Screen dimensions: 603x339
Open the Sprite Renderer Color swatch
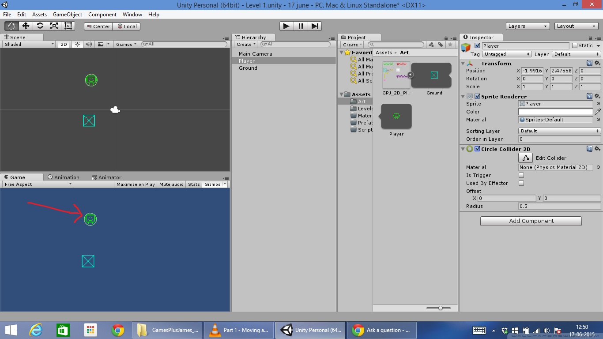[555, 112]
